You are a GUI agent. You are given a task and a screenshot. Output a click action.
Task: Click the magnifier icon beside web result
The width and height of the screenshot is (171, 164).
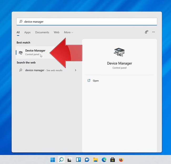coord(21,70)
